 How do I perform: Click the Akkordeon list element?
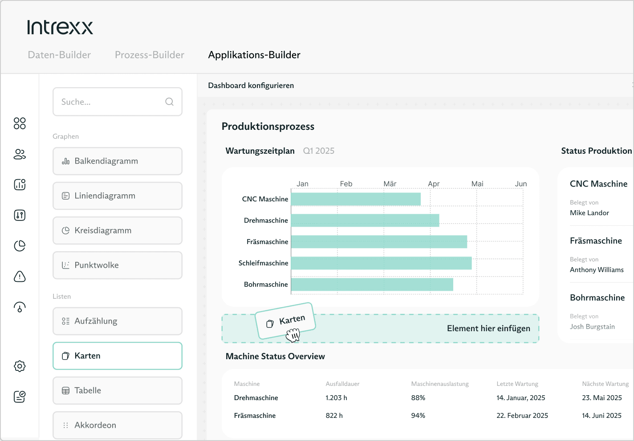point(118,425)
